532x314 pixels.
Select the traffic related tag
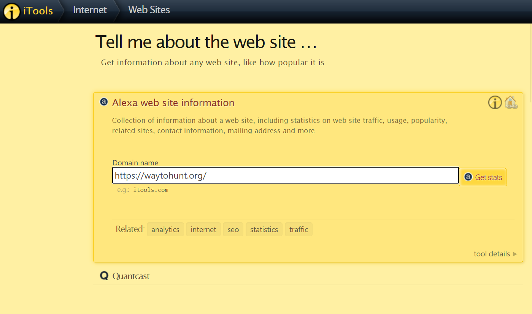299,229
